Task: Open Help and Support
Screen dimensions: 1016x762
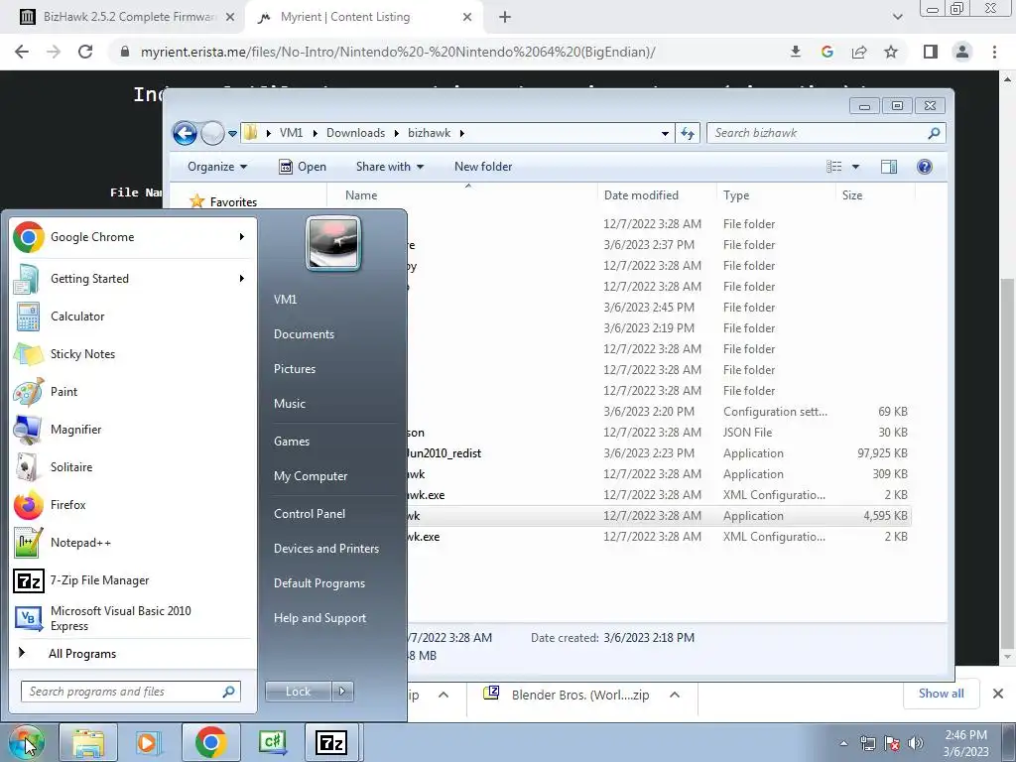Action: tap(319, 618)
